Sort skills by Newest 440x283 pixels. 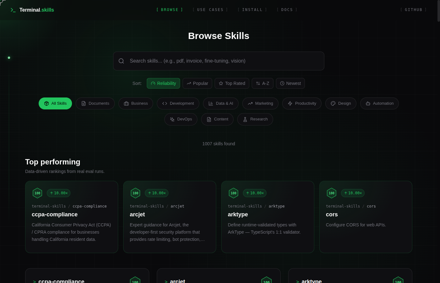[x=290, y=83]
